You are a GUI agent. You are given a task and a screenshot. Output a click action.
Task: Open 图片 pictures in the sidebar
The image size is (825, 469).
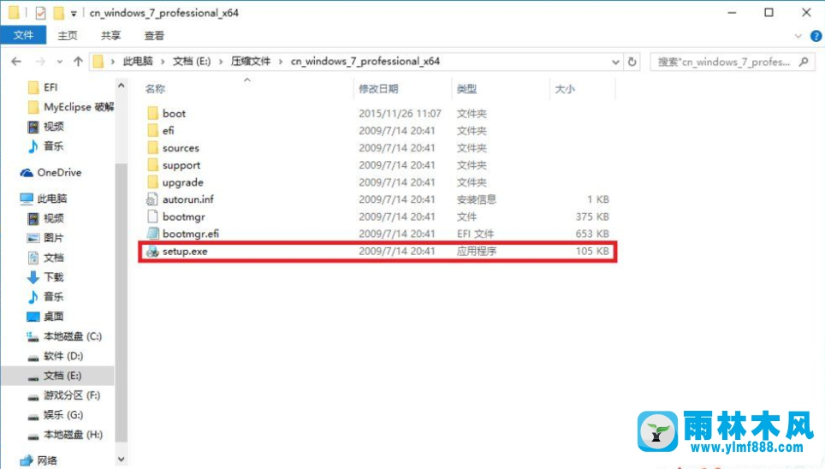point(45,238)
